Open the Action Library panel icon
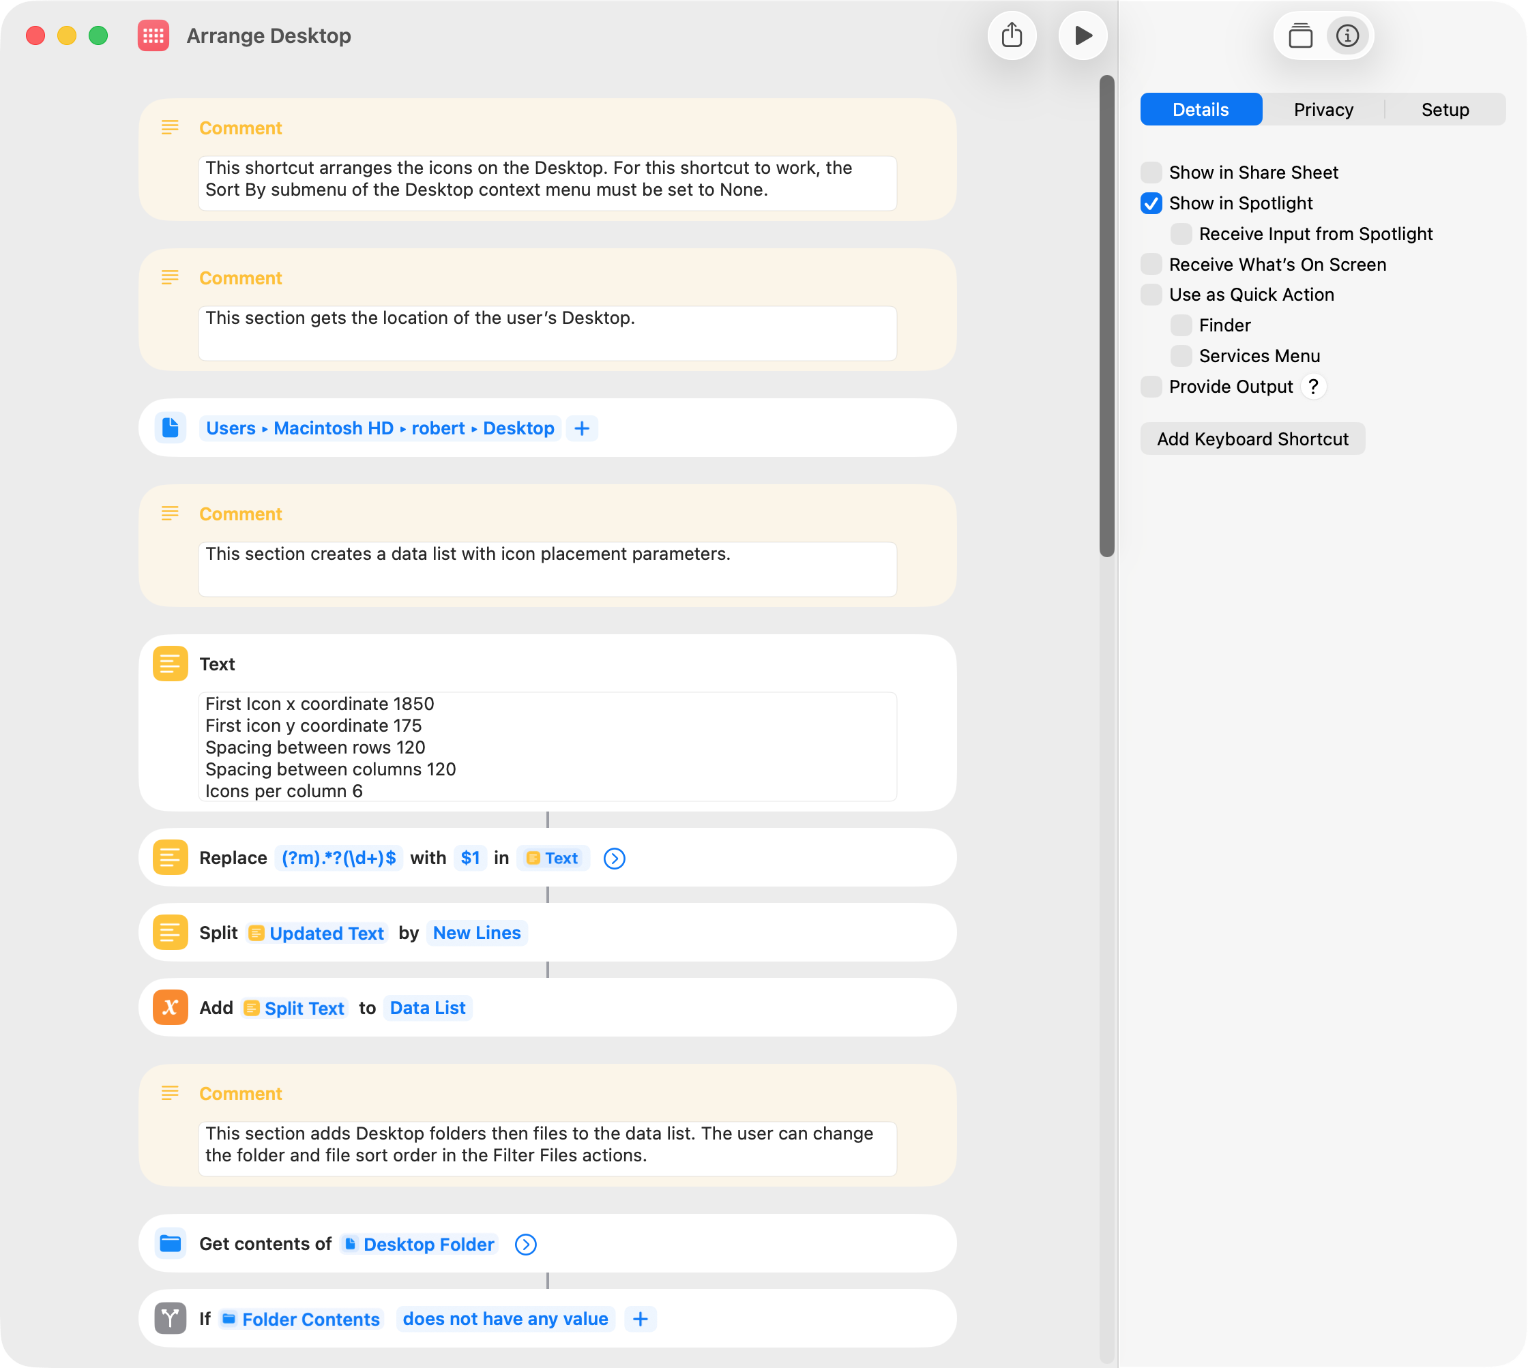 [x=1300, y=35]
